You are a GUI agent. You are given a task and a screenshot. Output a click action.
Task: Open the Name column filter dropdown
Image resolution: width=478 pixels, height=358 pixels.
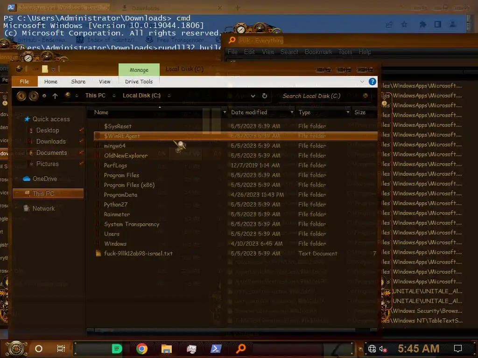[225, 112]
